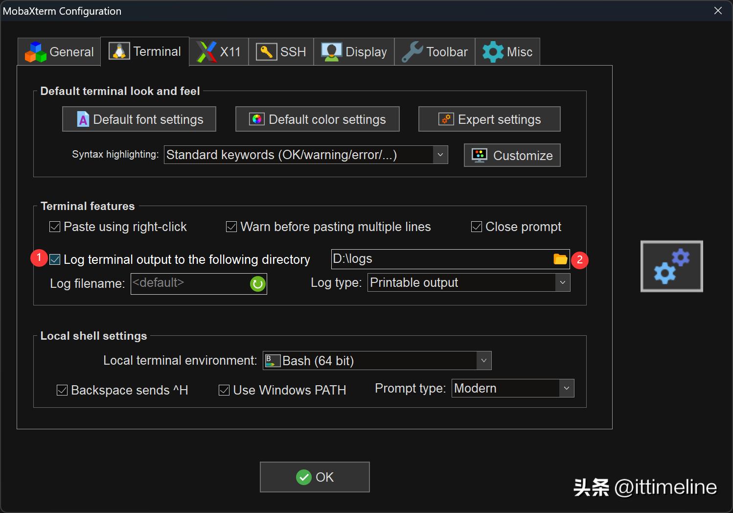
Task: Open the Log type dropdown
Action: 562,283
